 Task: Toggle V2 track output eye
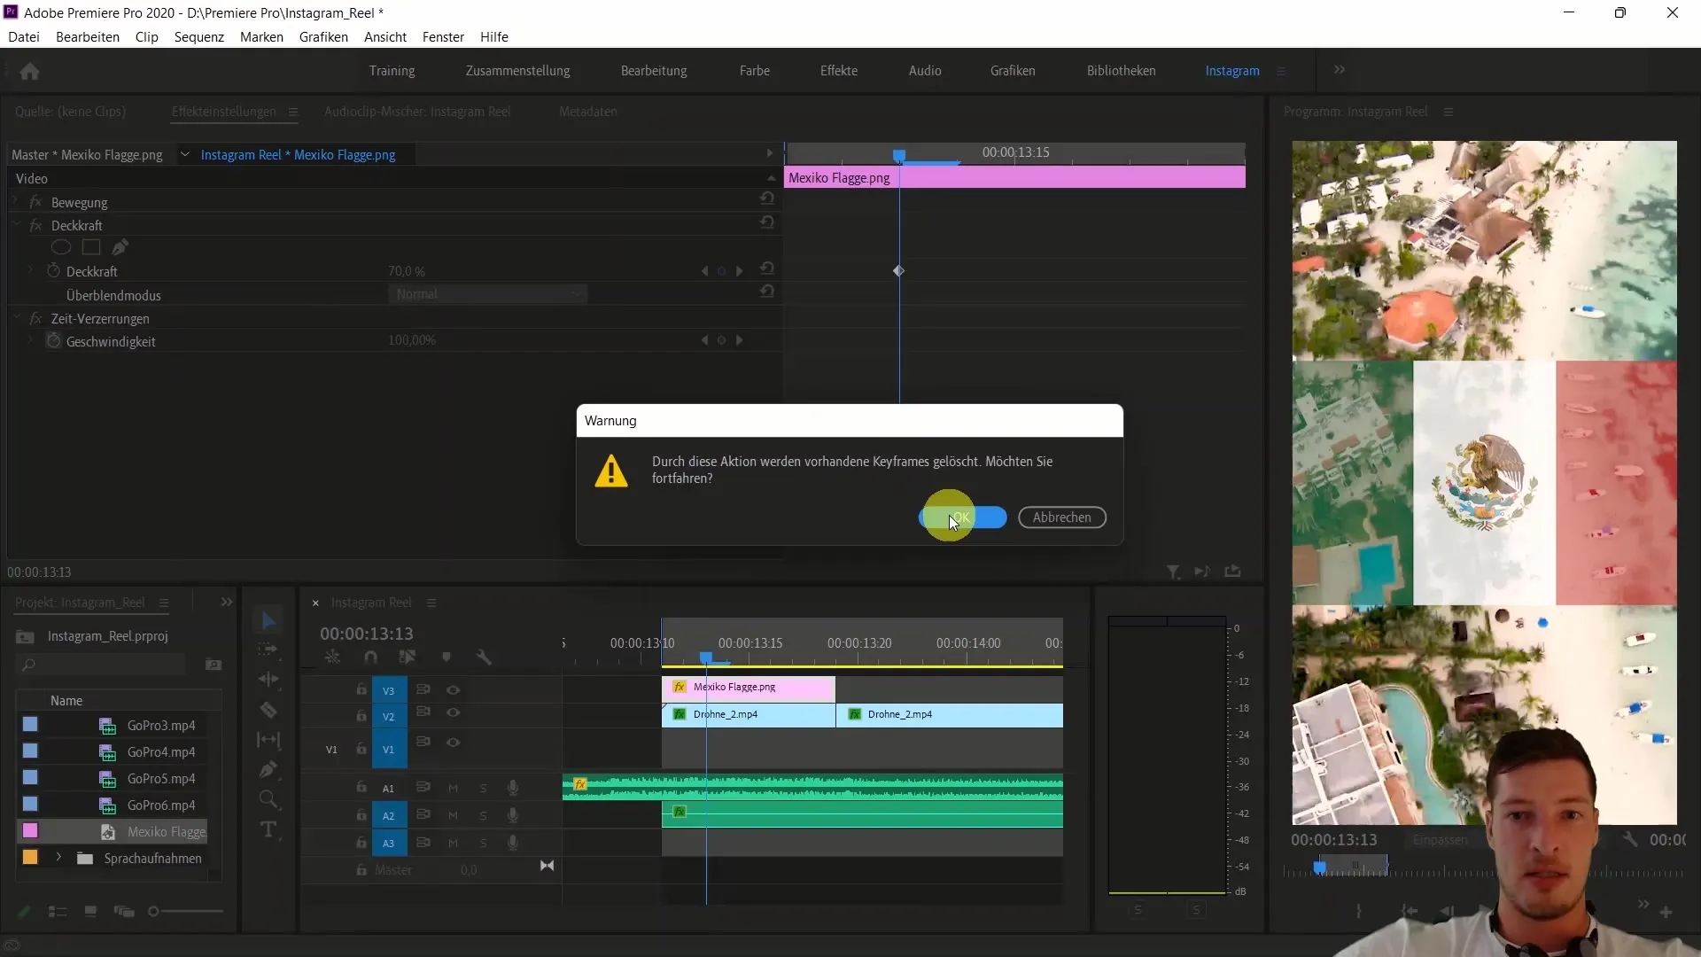pos(453,712)
